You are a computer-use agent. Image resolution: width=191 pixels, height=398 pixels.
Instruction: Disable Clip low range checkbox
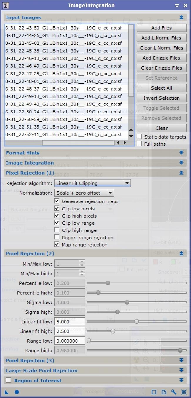click(57, 223)
